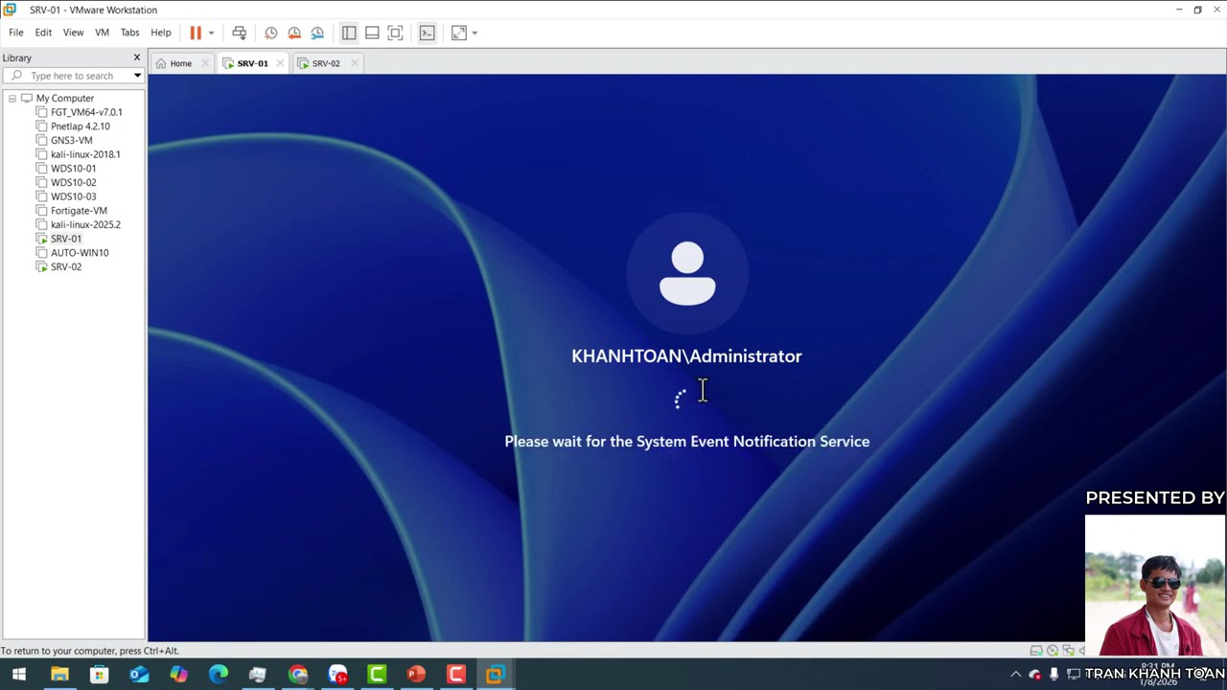Click hard disk device status icon

(1036, 651)
